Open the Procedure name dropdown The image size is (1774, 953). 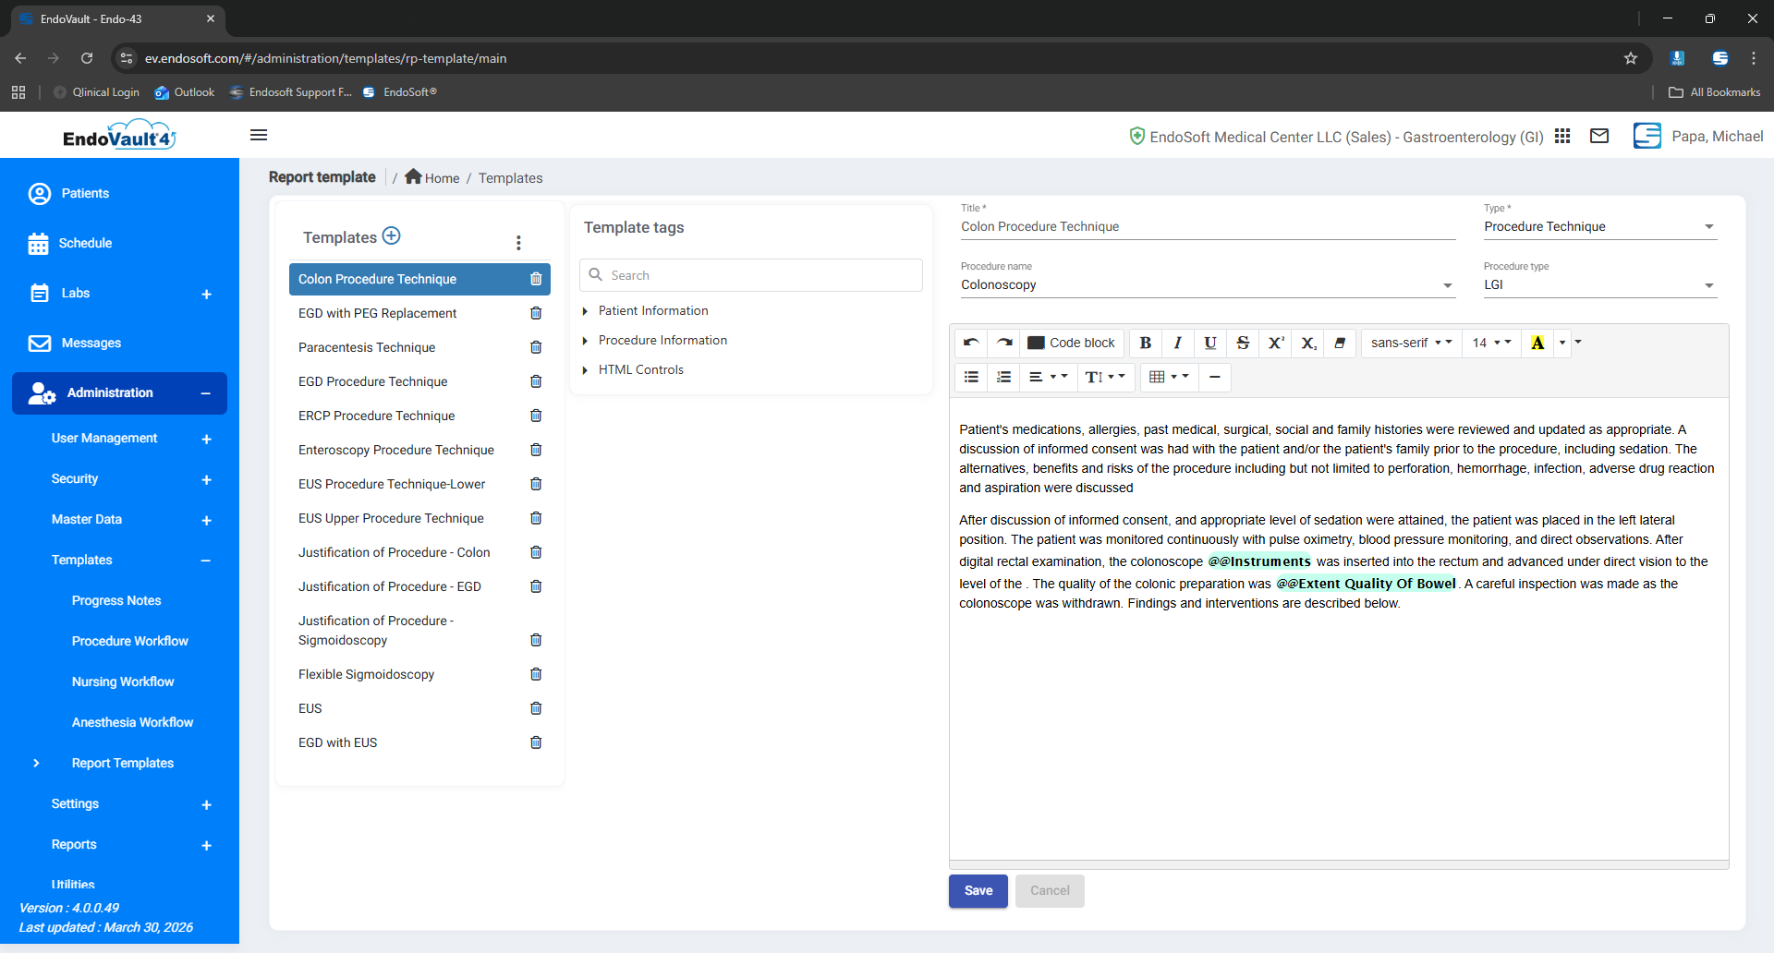click(1447, 285)
